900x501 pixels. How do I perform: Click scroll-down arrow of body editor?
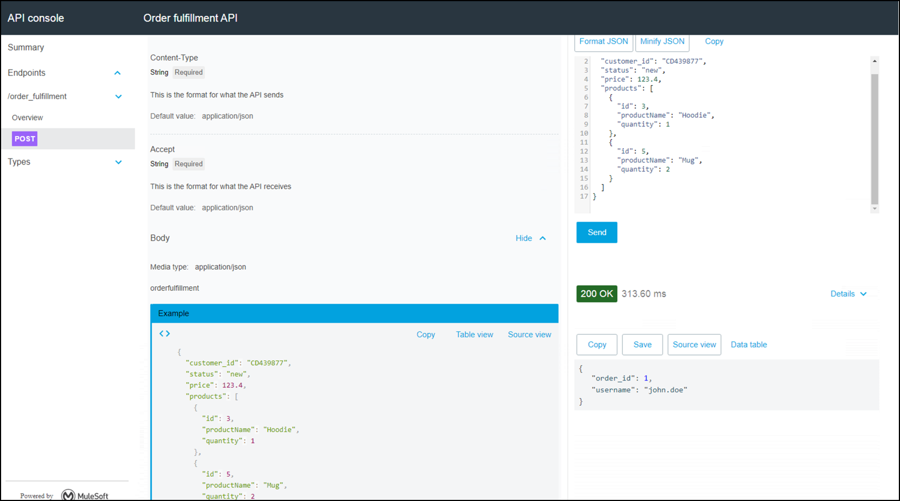[x=875, y=209]
